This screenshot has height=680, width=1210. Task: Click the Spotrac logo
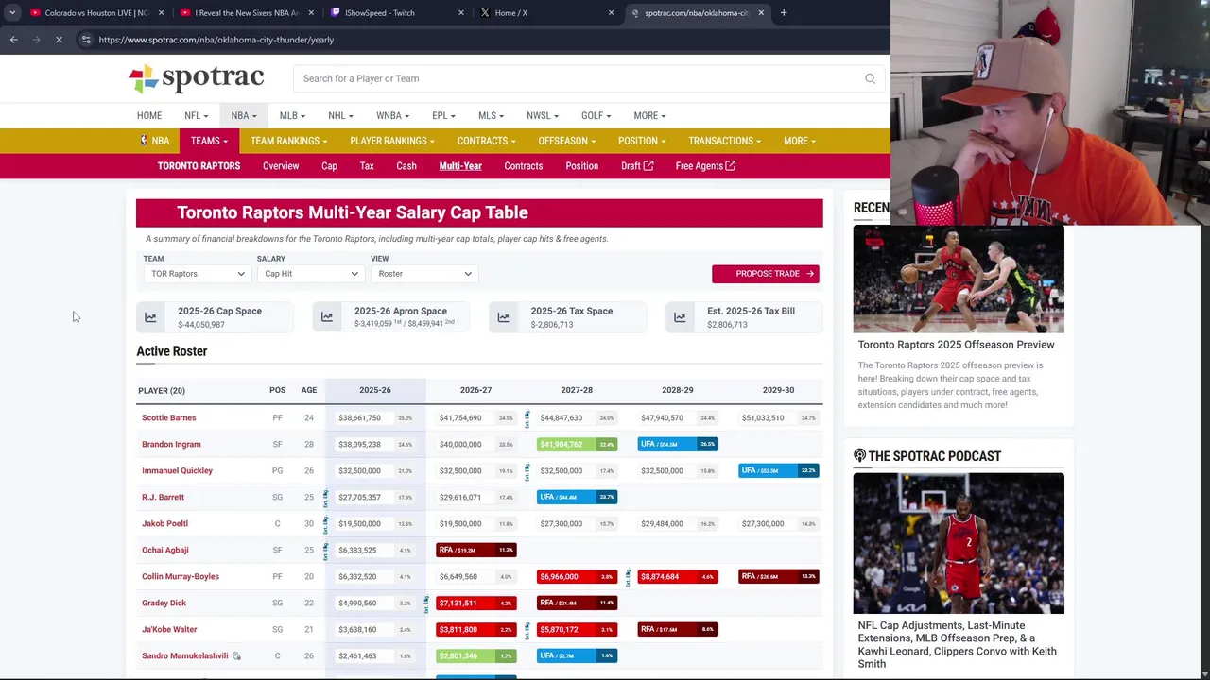pos(196,78)
